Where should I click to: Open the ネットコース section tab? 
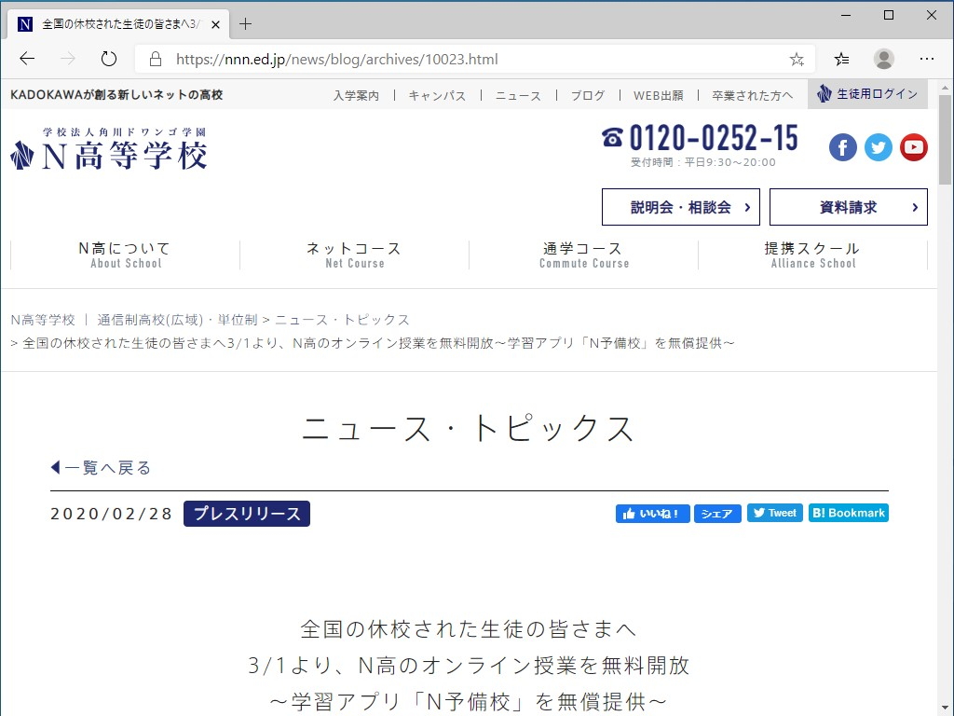[x=353, y=254]
